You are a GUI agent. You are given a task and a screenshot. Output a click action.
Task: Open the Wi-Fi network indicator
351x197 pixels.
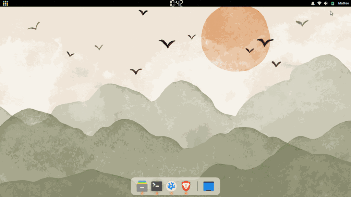tap(319, 3)
